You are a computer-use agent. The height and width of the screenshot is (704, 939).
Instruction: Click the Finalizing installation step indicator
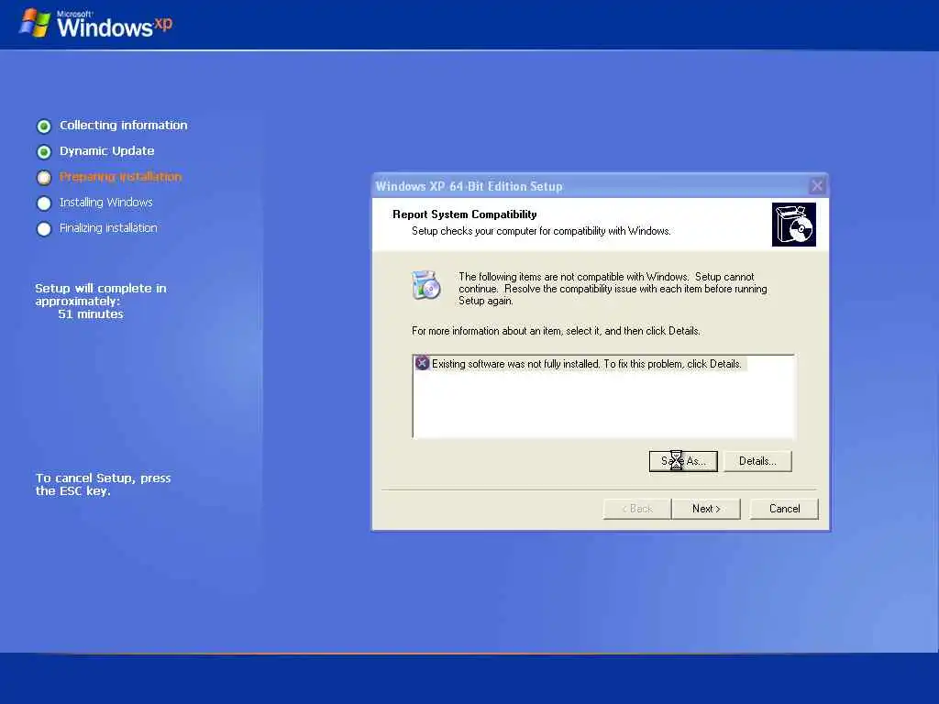[x=44, y=229]
